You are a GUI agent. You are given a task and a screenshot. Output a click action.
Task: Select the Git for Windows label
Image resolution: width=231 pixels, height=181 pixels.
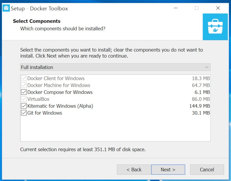pyautogui.click(x=45, y=113)
